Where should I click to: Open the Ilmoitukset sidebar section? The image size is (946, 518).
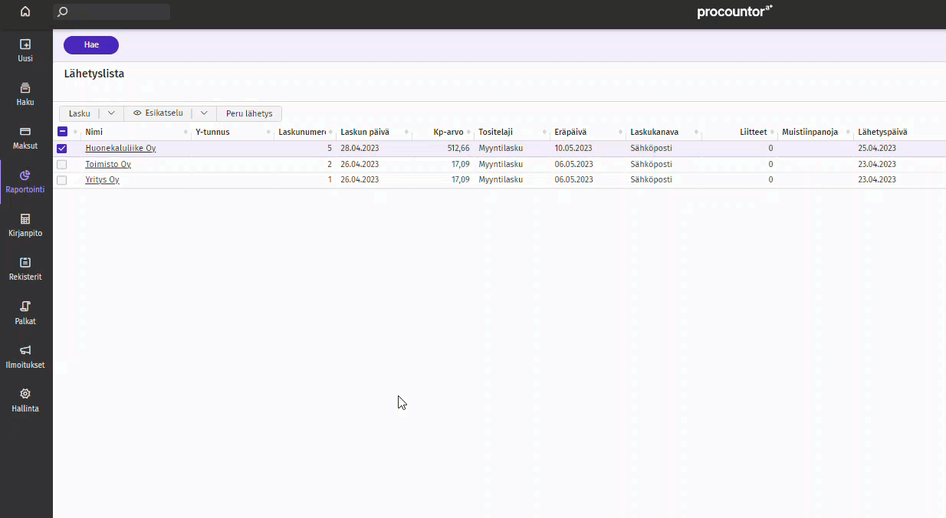pos(25,356)
